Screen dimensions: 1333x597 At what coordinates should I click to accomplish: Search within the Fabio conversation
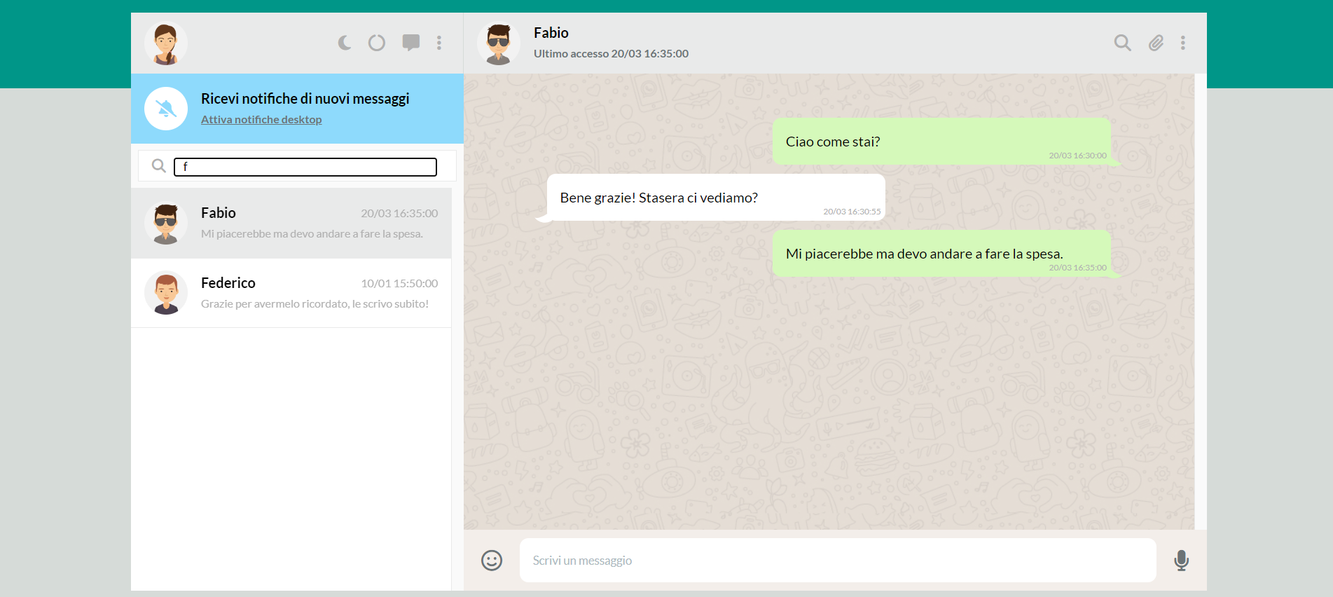(x=1122, y=43)
